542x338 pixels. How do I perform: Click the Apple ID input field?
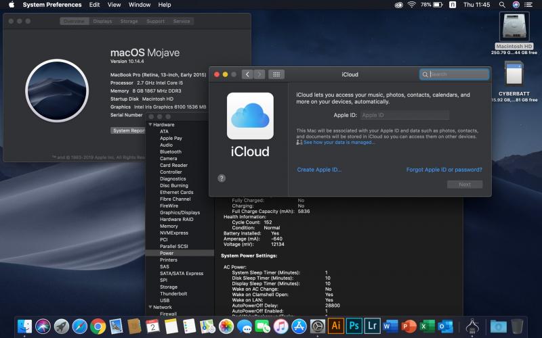404,115
